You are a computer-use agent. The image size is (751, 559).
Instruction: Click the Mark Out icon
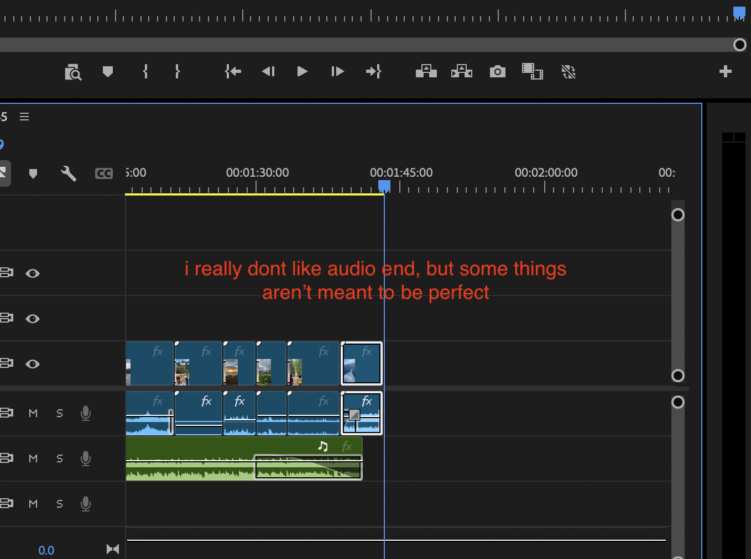click(x=178, y=72)
